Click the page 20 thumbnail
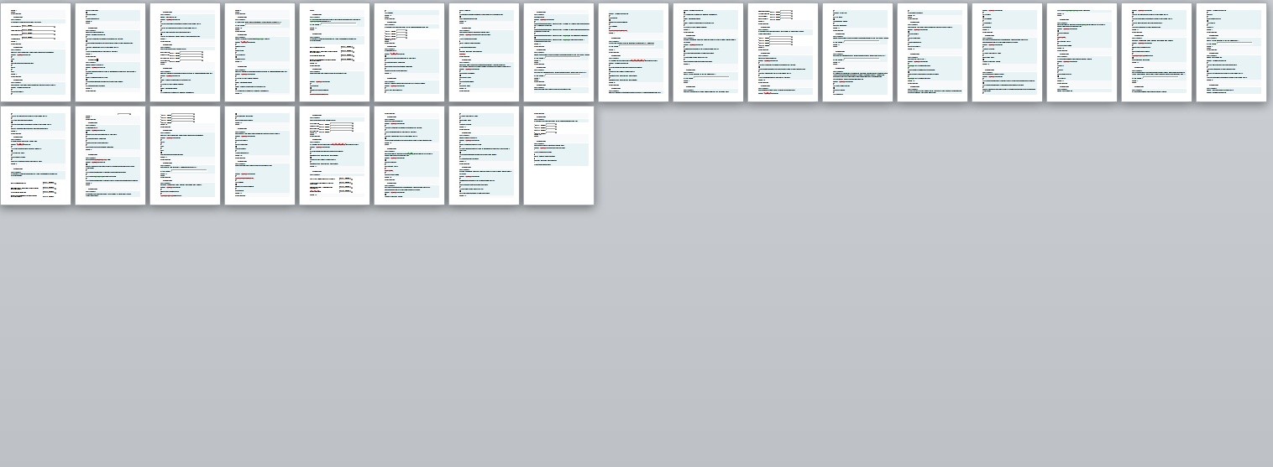 (185, 155)
